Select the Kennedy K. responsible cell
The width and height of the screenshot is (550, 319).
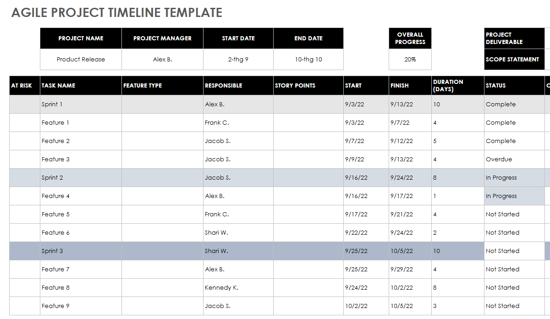click(221, 288)
